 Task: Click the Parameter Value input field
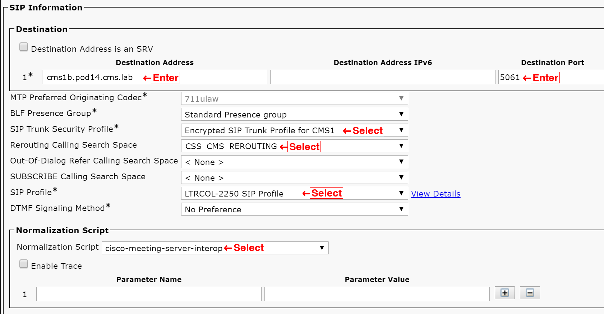pos(377,294)
